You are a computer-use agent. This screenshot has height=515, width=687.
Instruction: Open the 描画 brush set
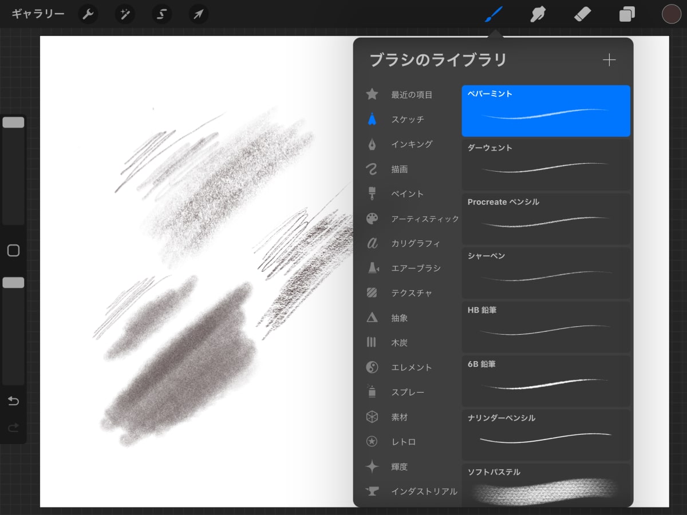(412, 169)
